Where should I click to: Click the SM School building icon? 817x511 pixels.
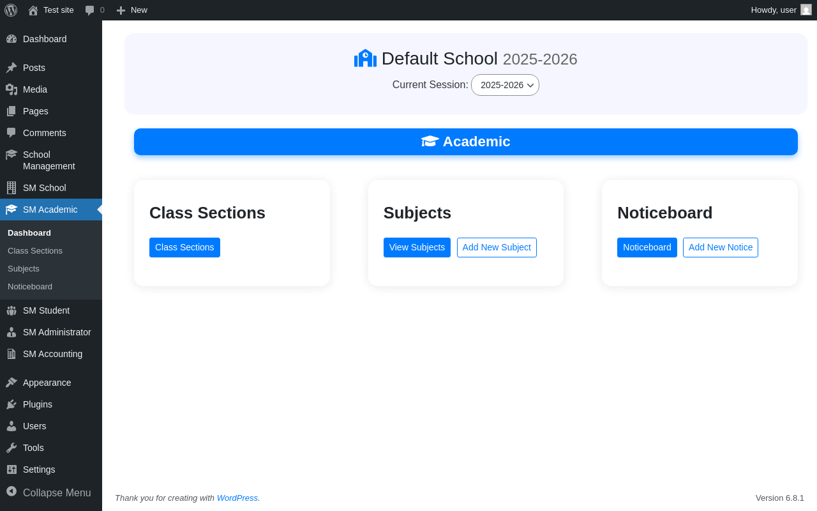(11, 188)
